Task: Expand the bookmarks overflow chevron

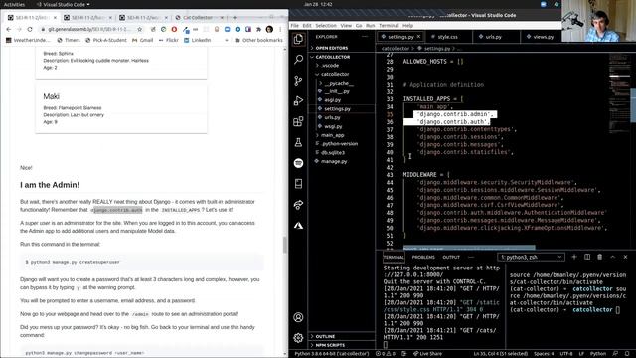Action: click(227, 40)
